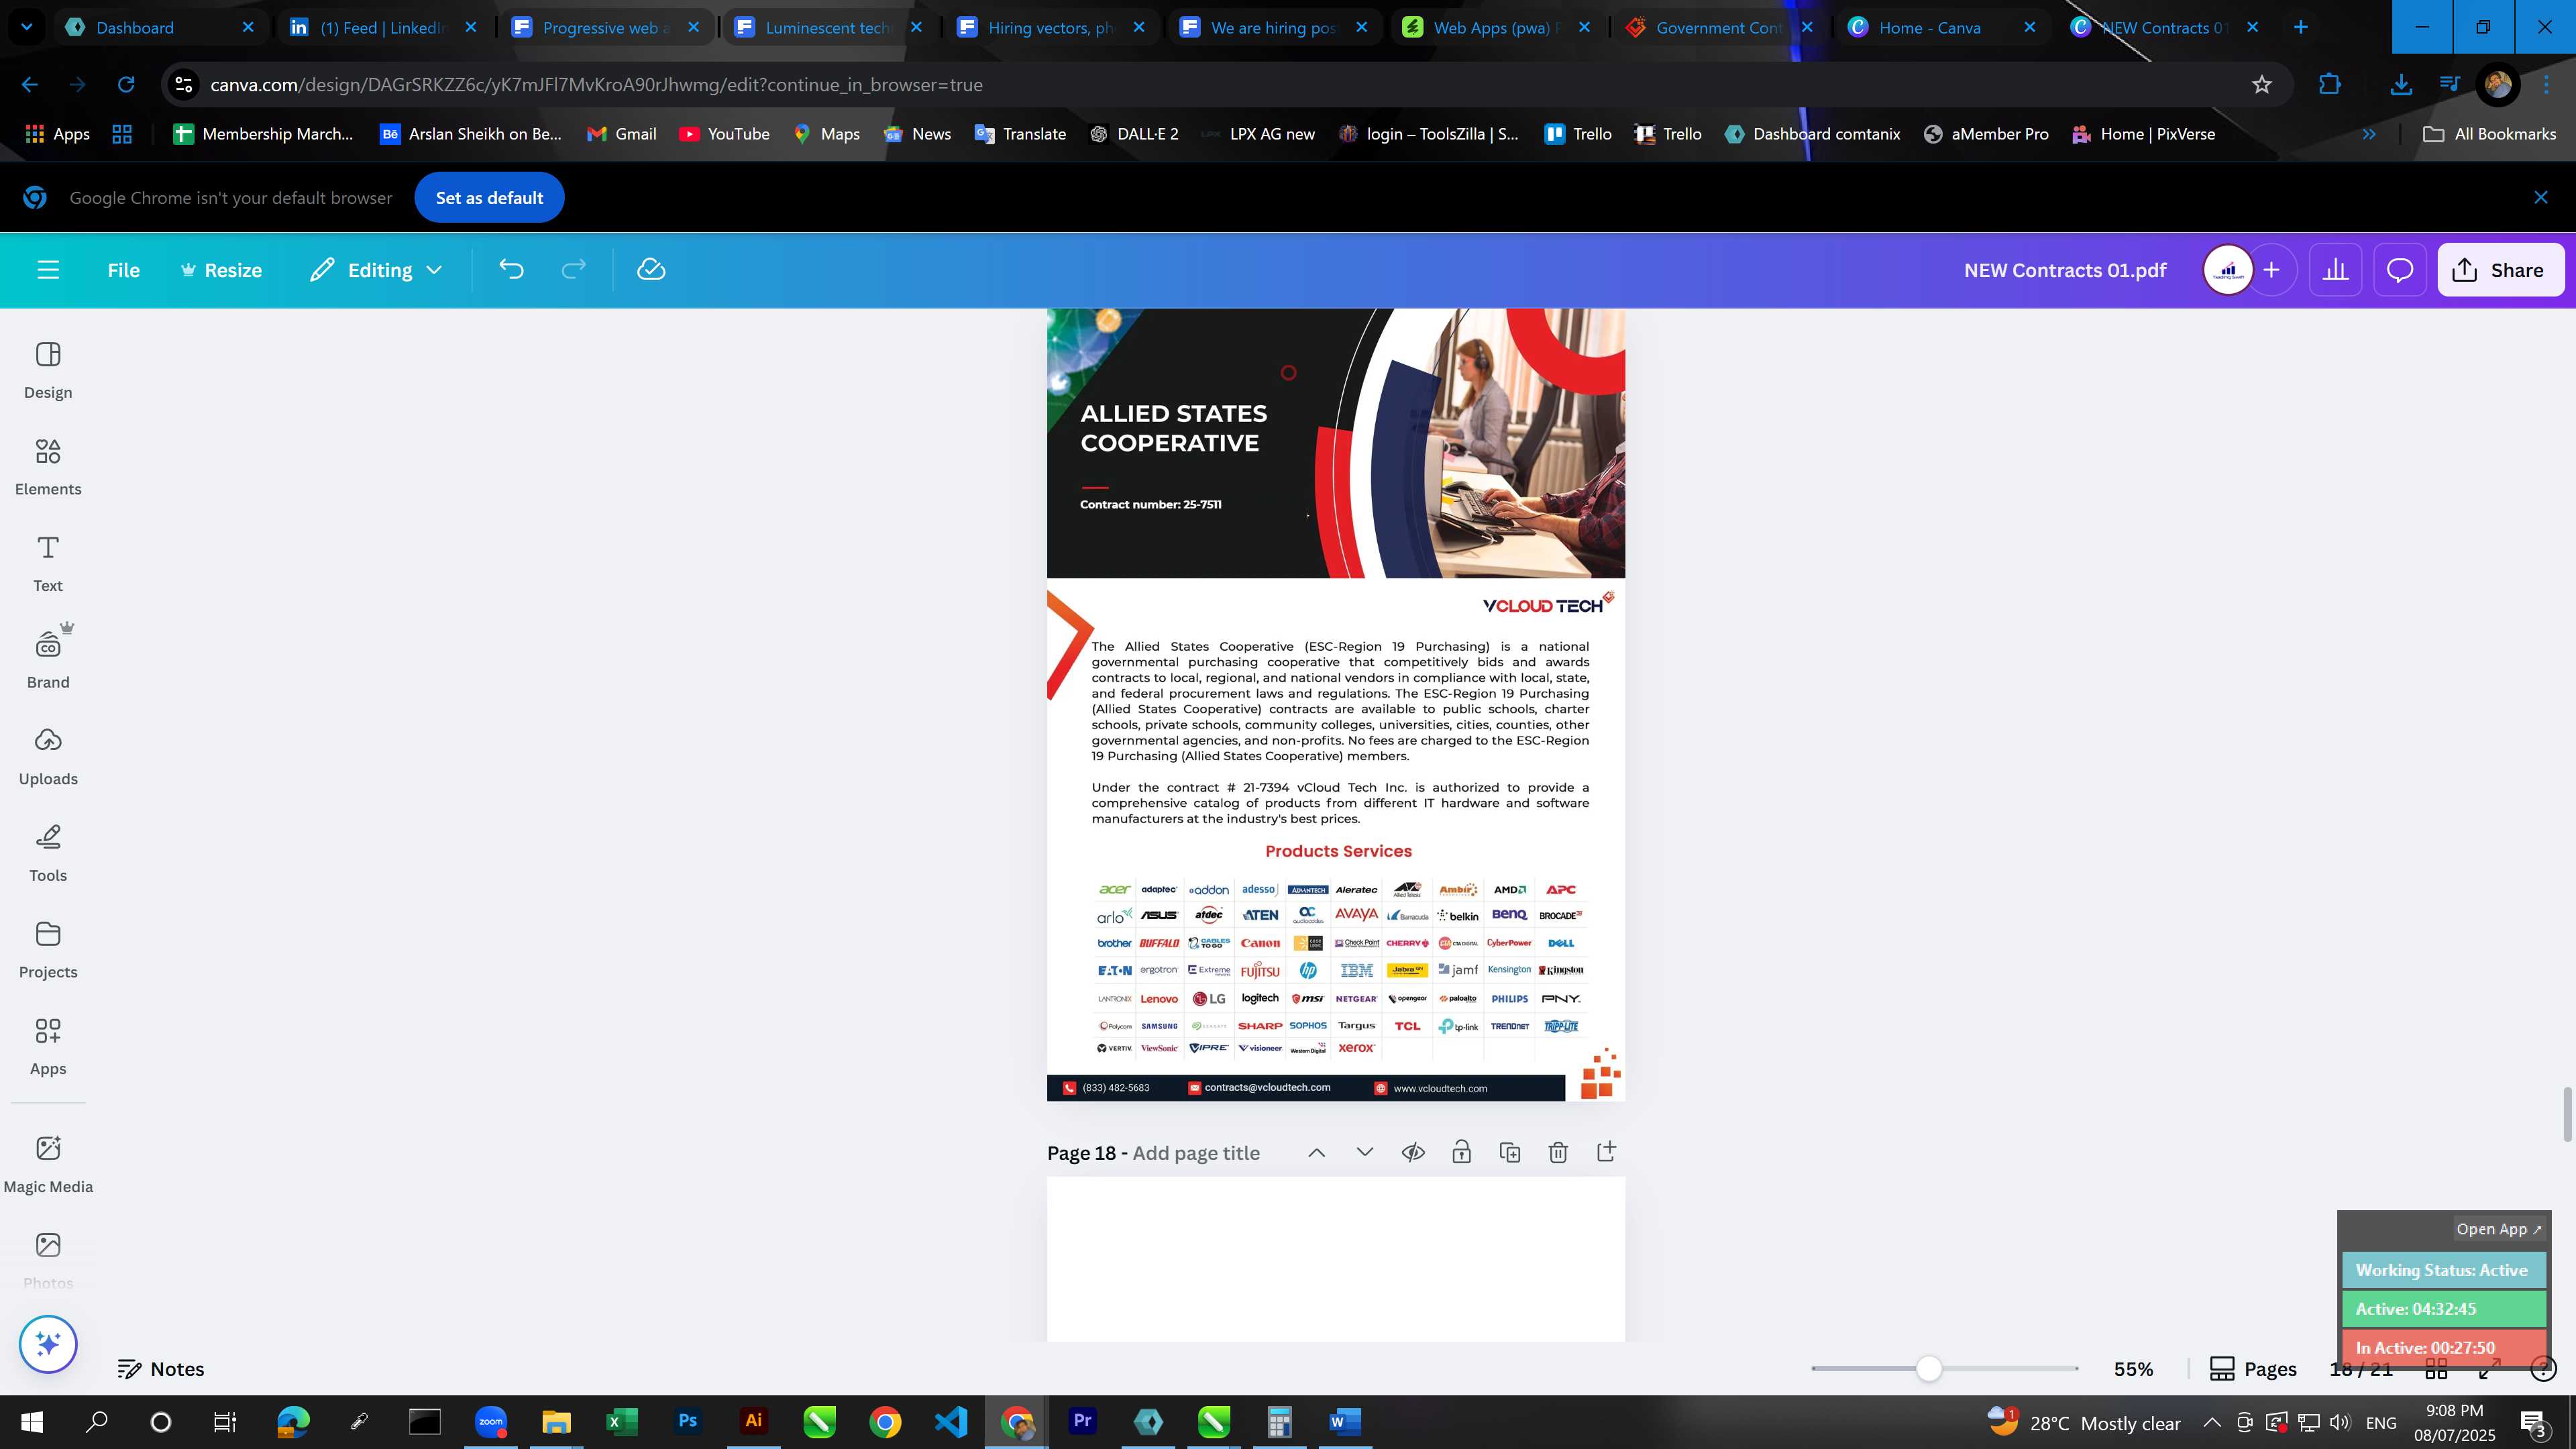The image size is (2576, 1449).
Task: Open the Apps panel in Canva sidebar
Action: click(x=48, y=1047)
